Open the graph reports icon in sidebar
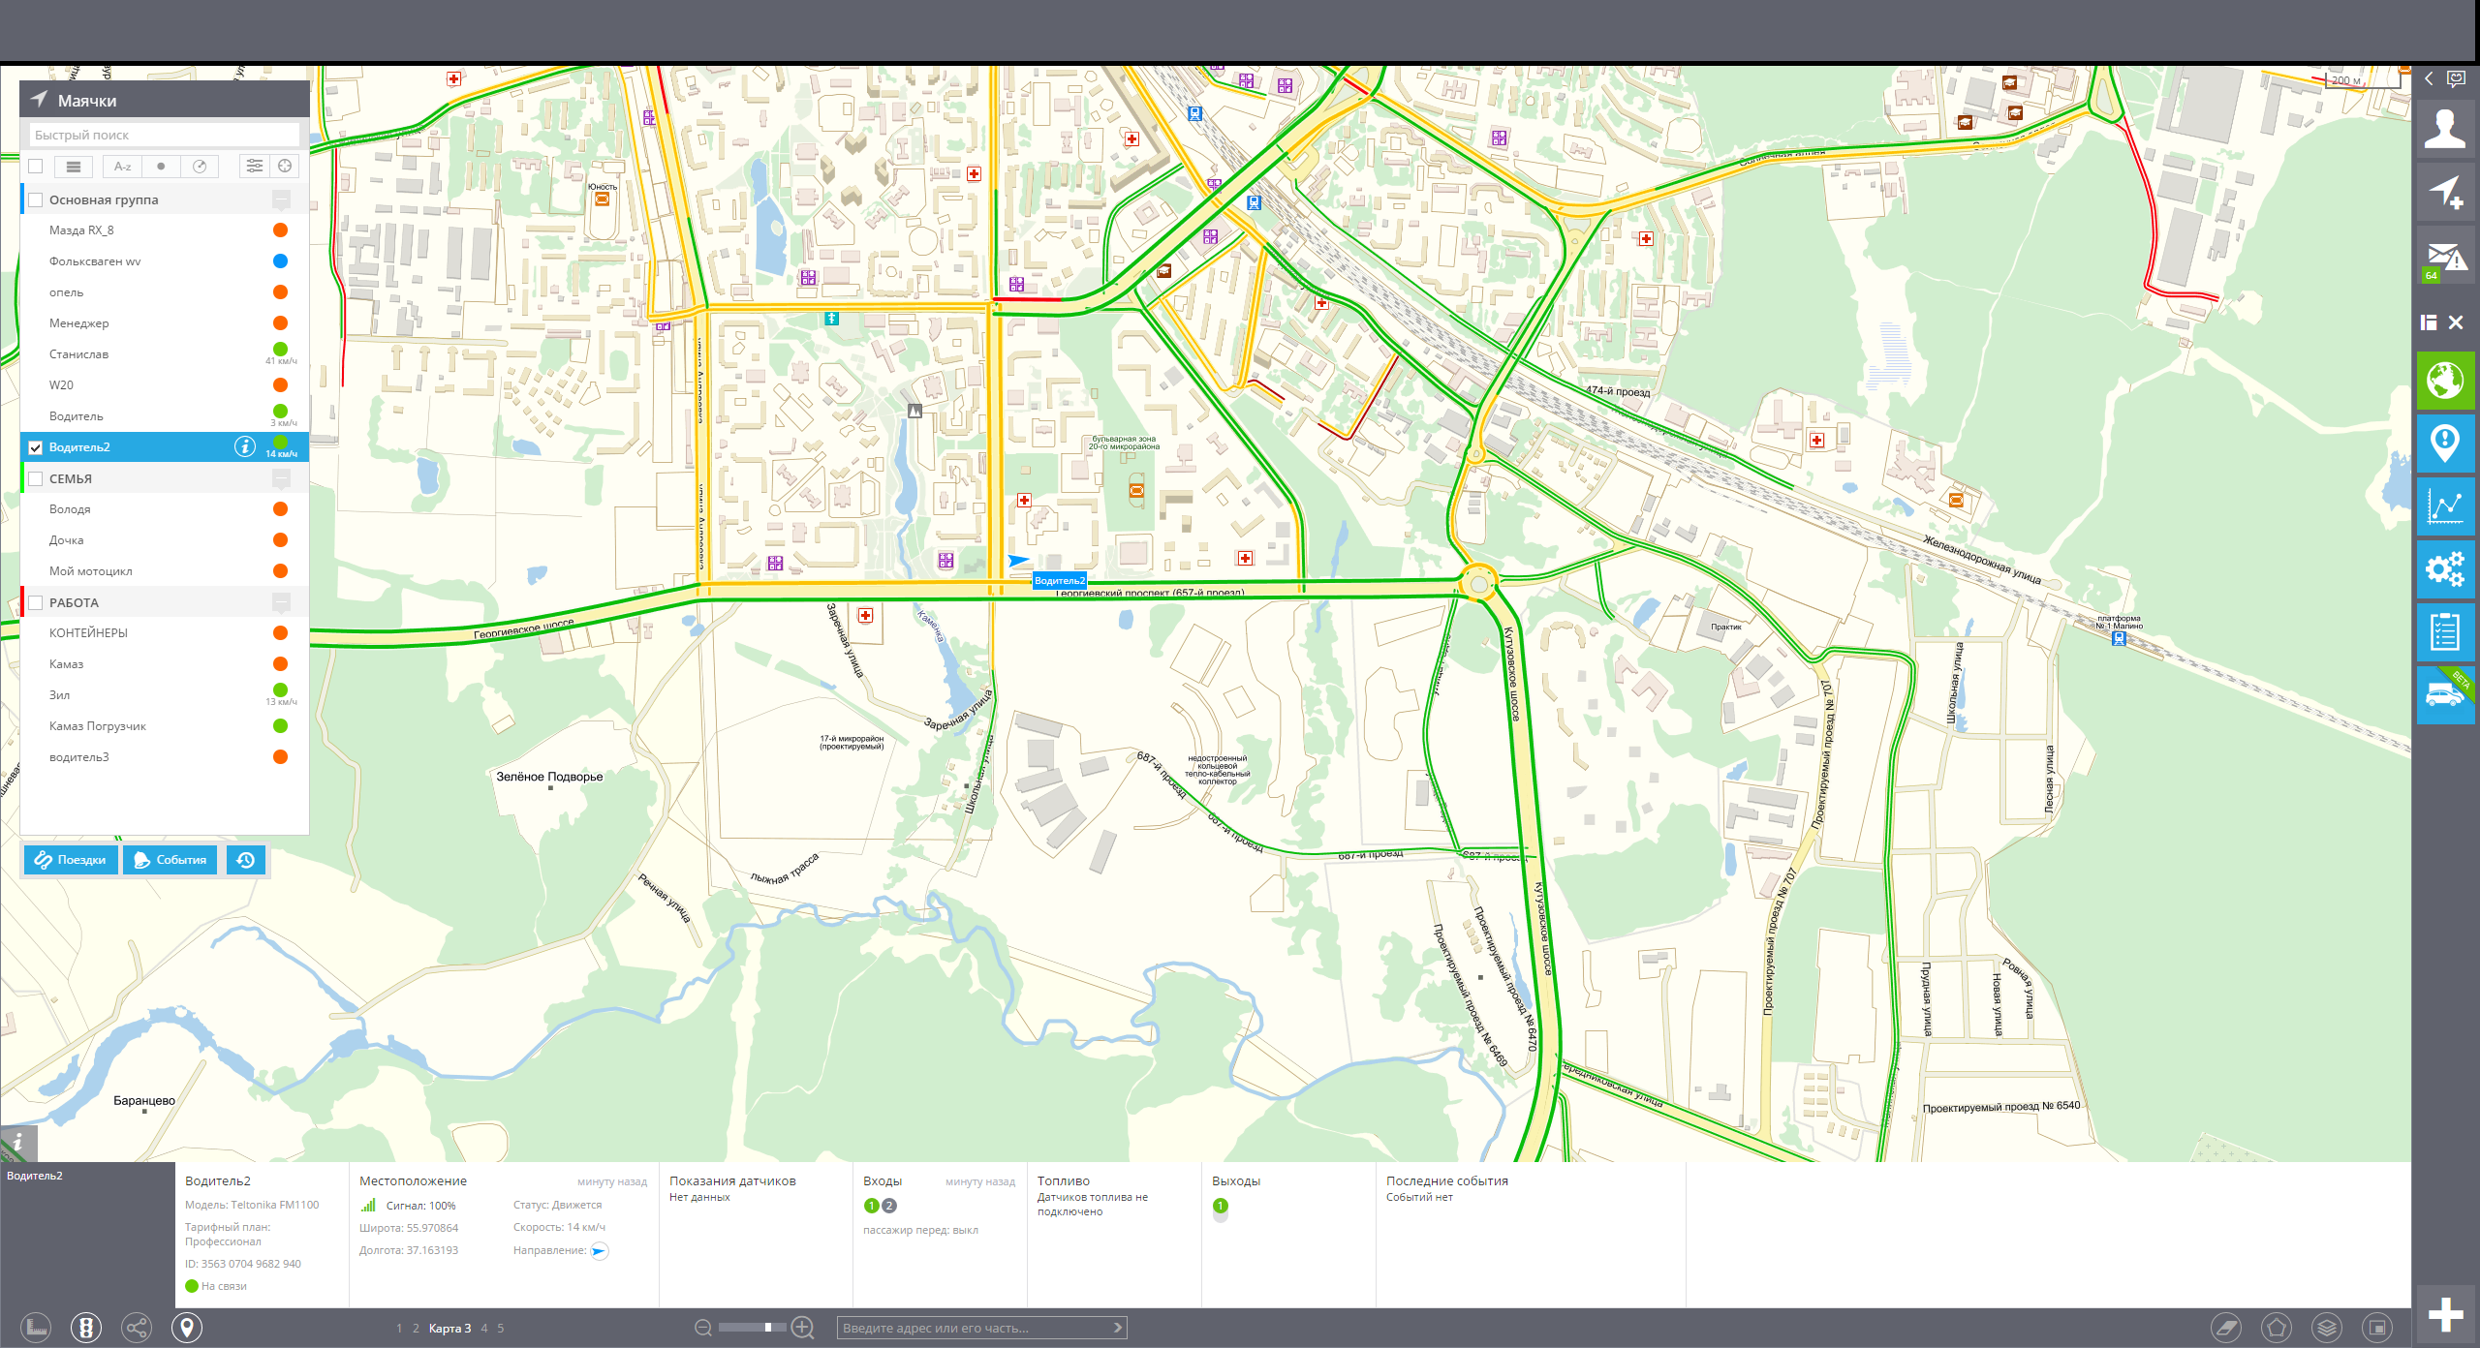Viewport: 2480px width, 1348px height. click(x=2445, y=506)
